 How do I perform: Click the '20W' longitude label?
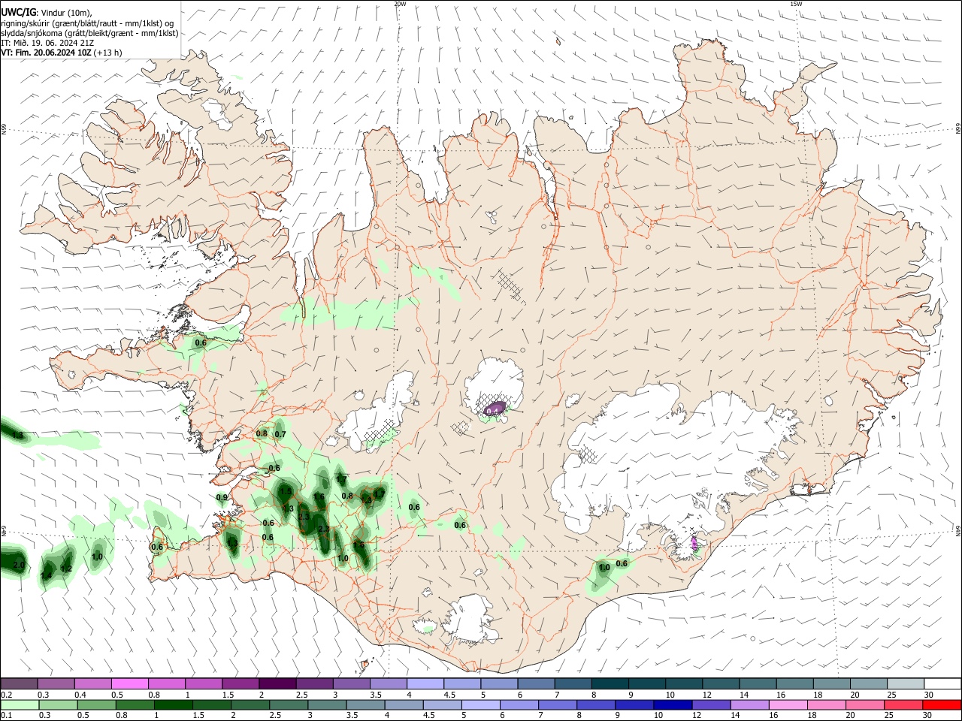[400, 4]
